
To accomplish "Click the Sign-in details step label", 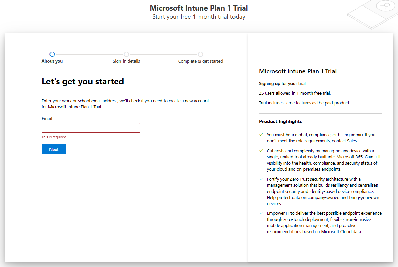I will pyautogui.click(x=126, y=61).
